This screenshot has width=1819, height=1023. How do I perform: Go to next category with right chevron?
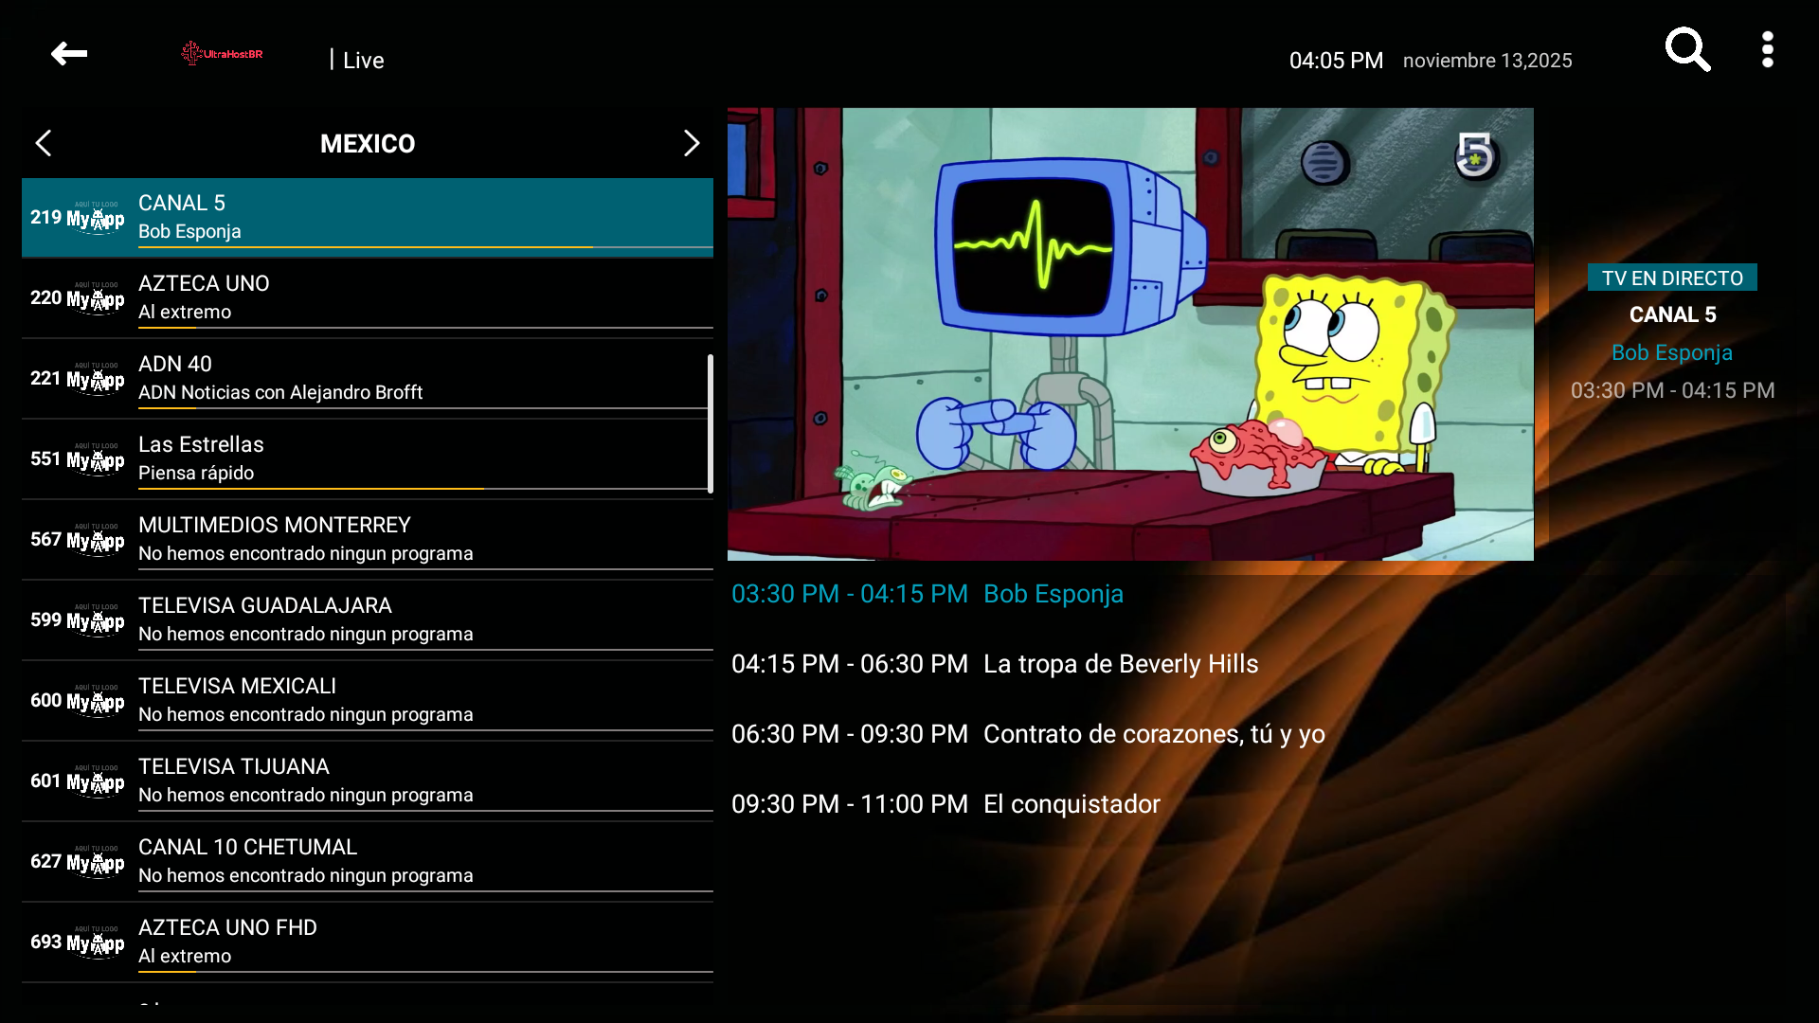(692, 143)
